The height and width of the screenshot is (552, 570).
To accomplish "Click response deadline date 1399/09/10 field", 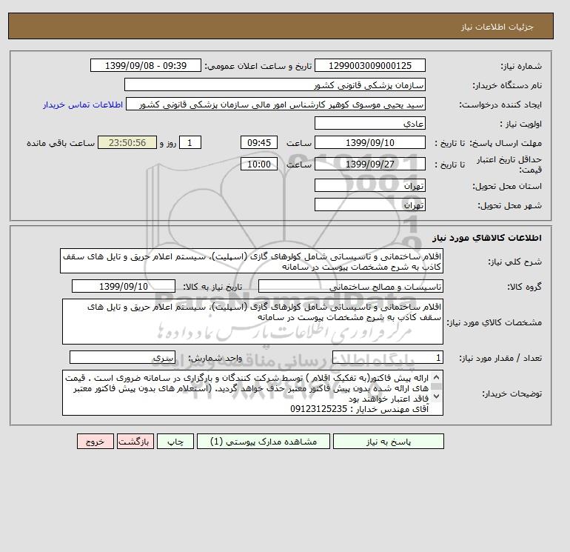I will pyautogui.click(x=369, y=143).
